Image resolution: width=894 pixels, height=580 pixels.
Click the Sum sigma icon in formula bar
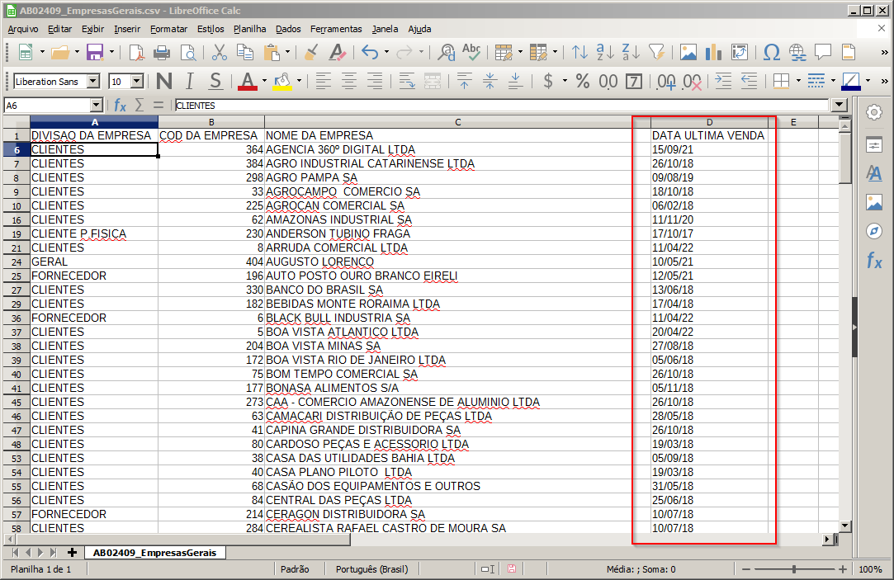pyautogui.click(x=140, y=106)
